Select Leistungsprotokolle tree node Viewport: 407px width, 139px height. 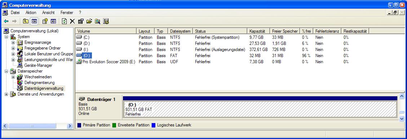48,60
